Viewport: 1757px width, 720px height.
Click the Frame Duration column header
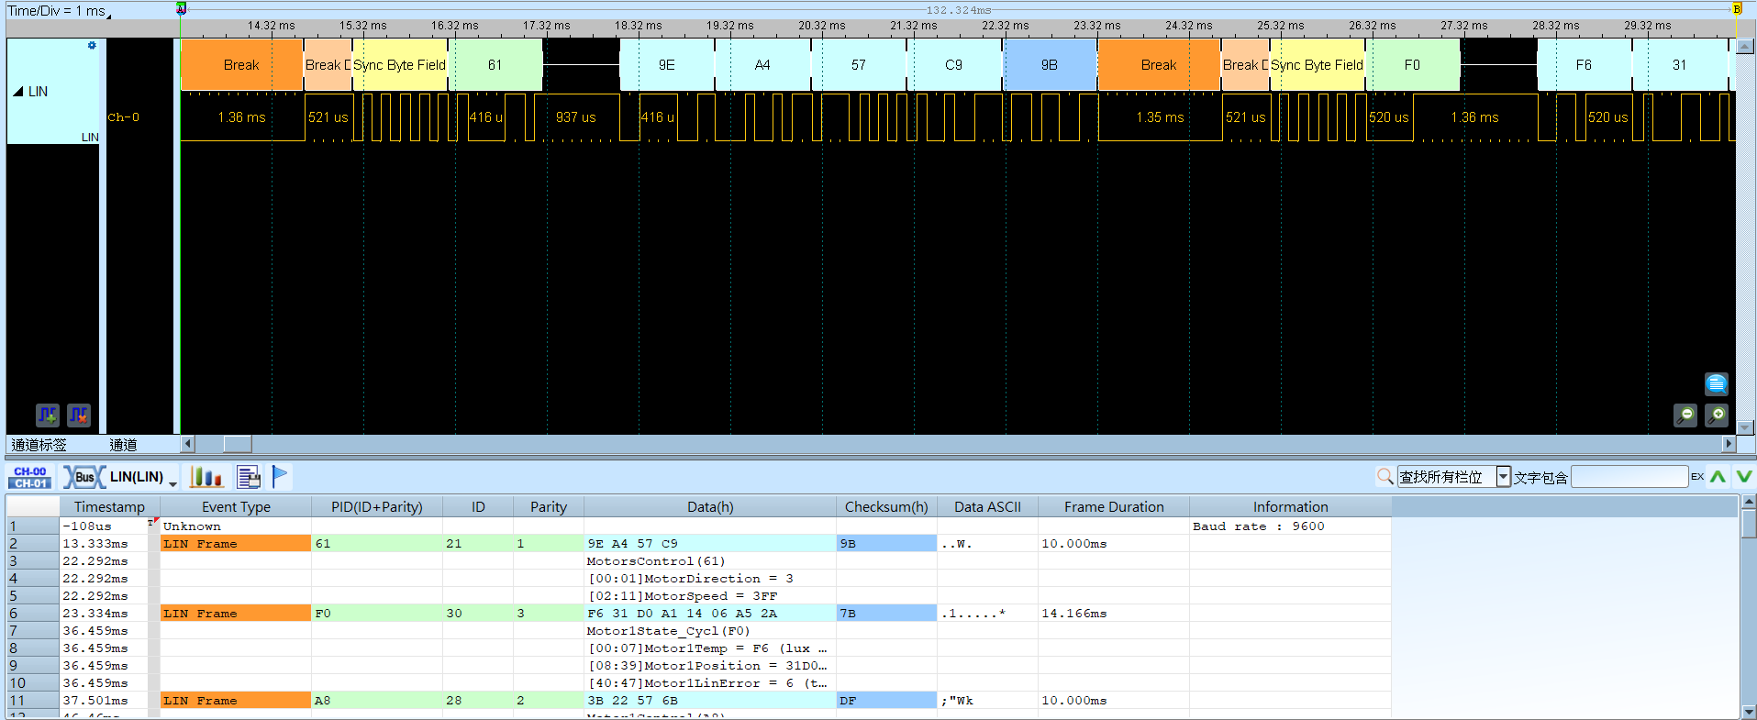(x=1114, y=506)
